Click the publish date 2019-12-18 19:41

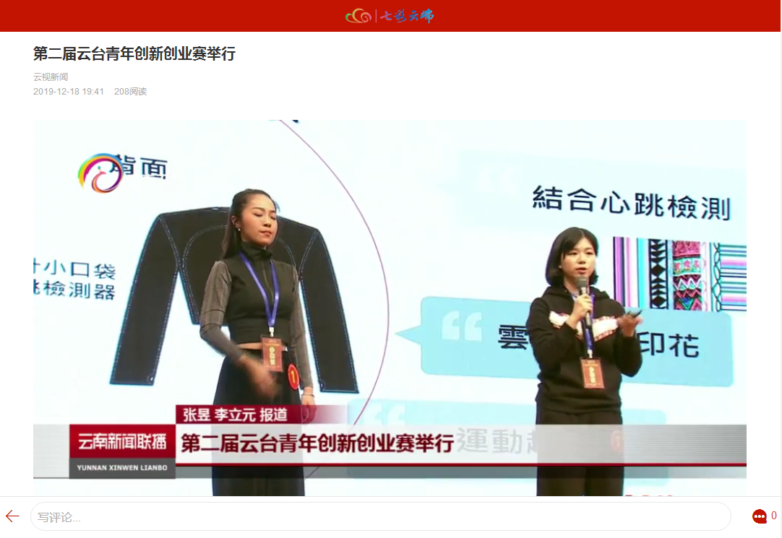69,92
